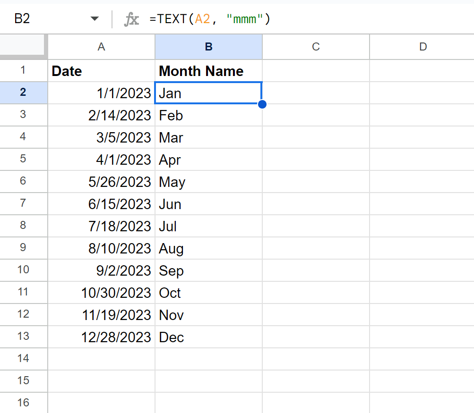Click cell containing 2/14/2023
The height and width of the screenshot is (413, 474).
[101, 115]
